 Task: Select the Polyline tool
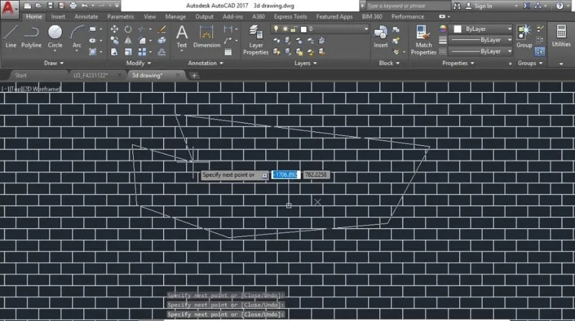tap(31, 36)
